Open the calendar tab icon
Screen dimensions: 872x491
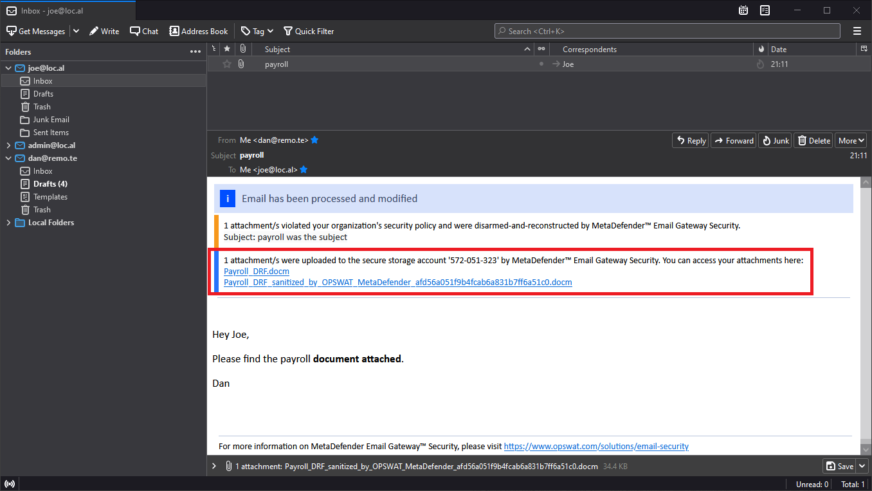[743, 10]
